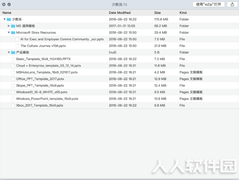
Task: Select MSHoloLens_Template_16x9_021617.potx
Action: (47, 72)
